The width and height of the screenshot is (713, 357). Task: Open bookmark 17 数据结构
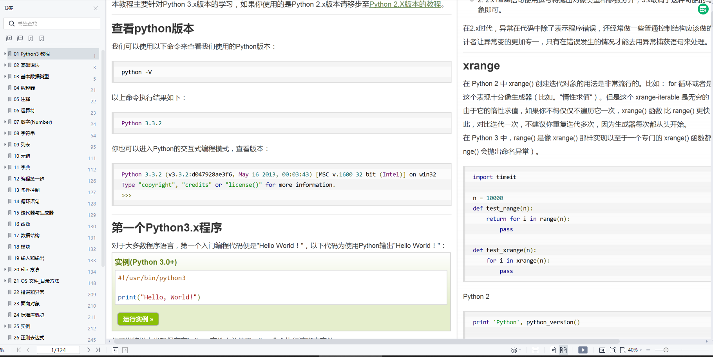27,235
